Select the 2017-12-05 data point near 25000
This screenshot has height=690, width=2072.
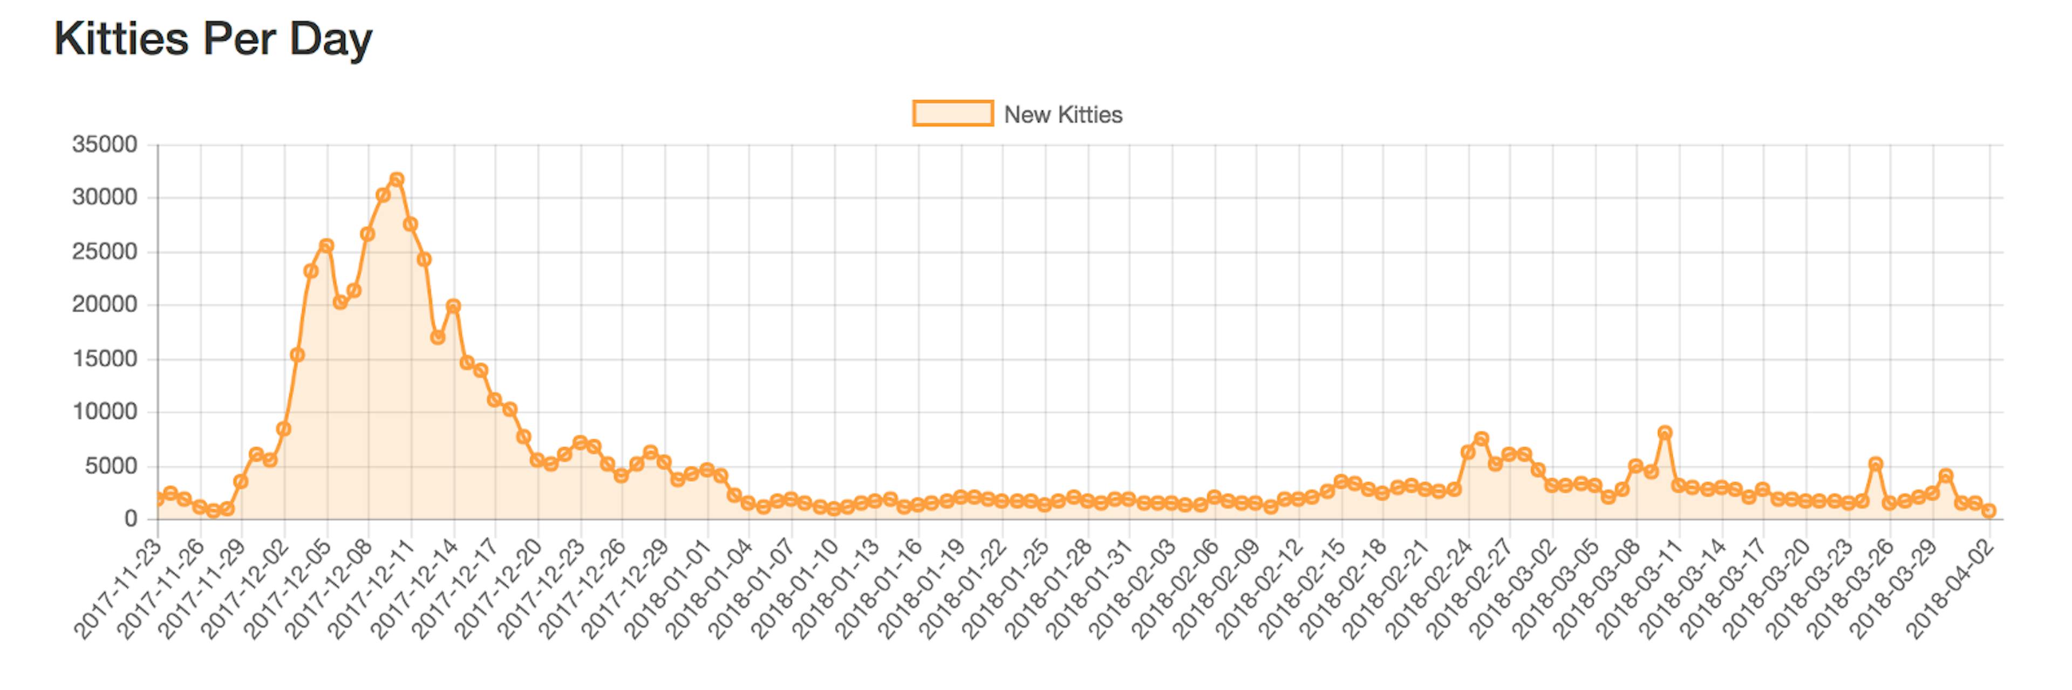coord(326,245)
